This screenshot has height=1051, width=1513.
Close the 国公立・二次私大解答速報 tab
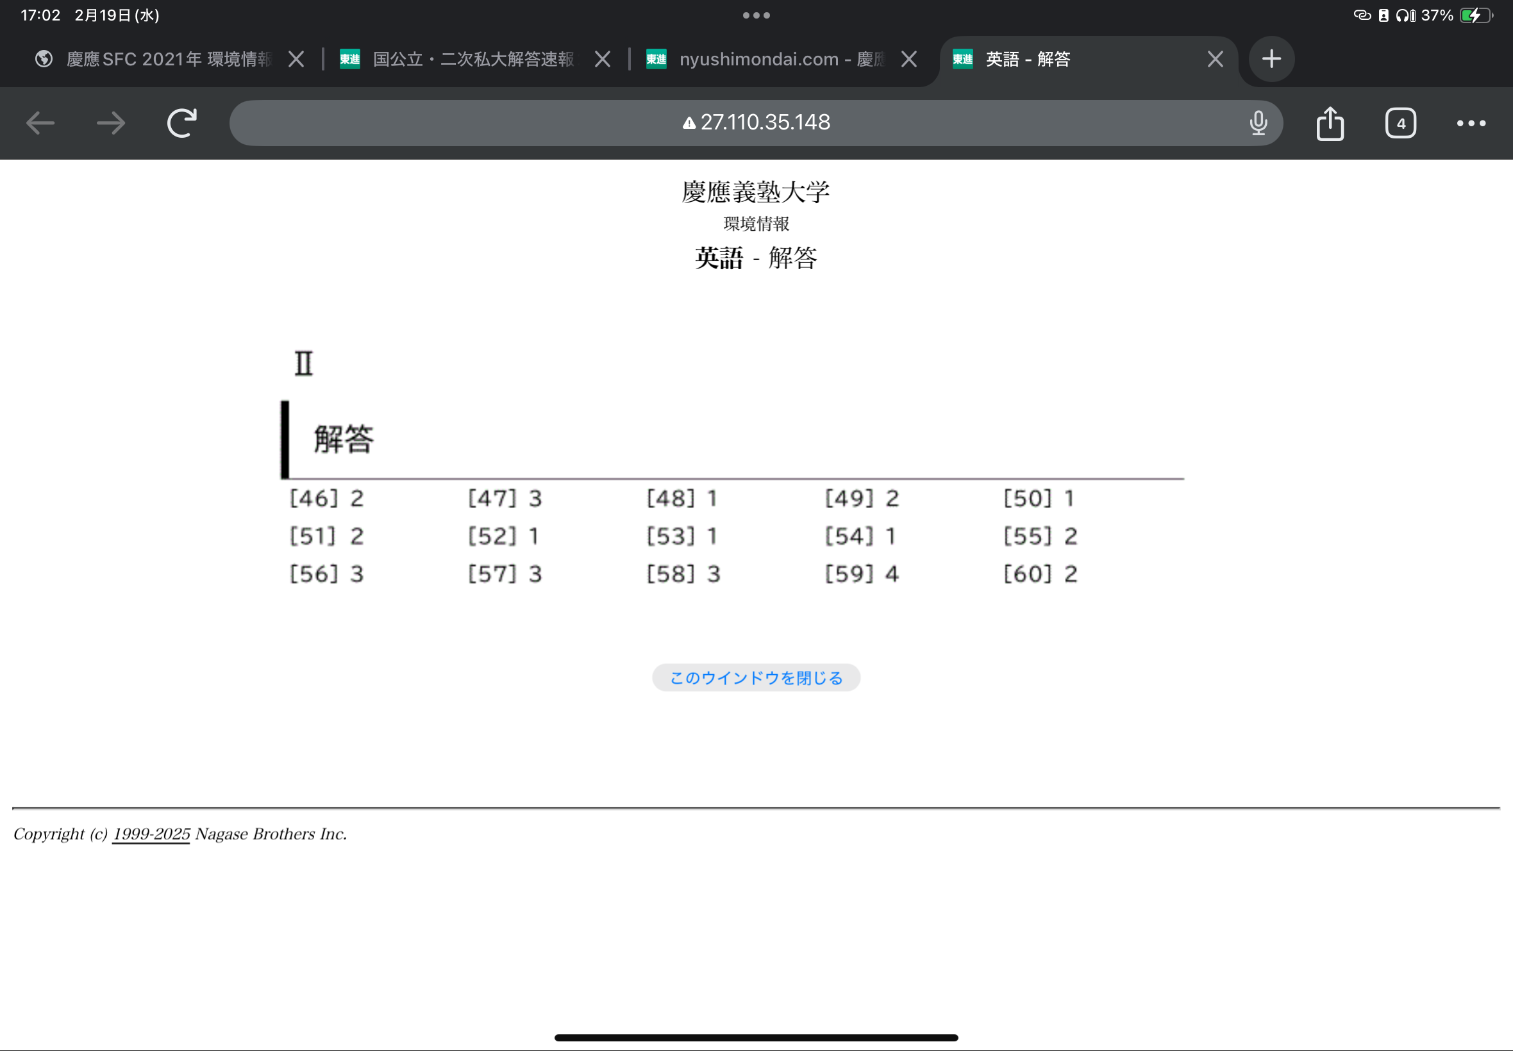point(602,59)
